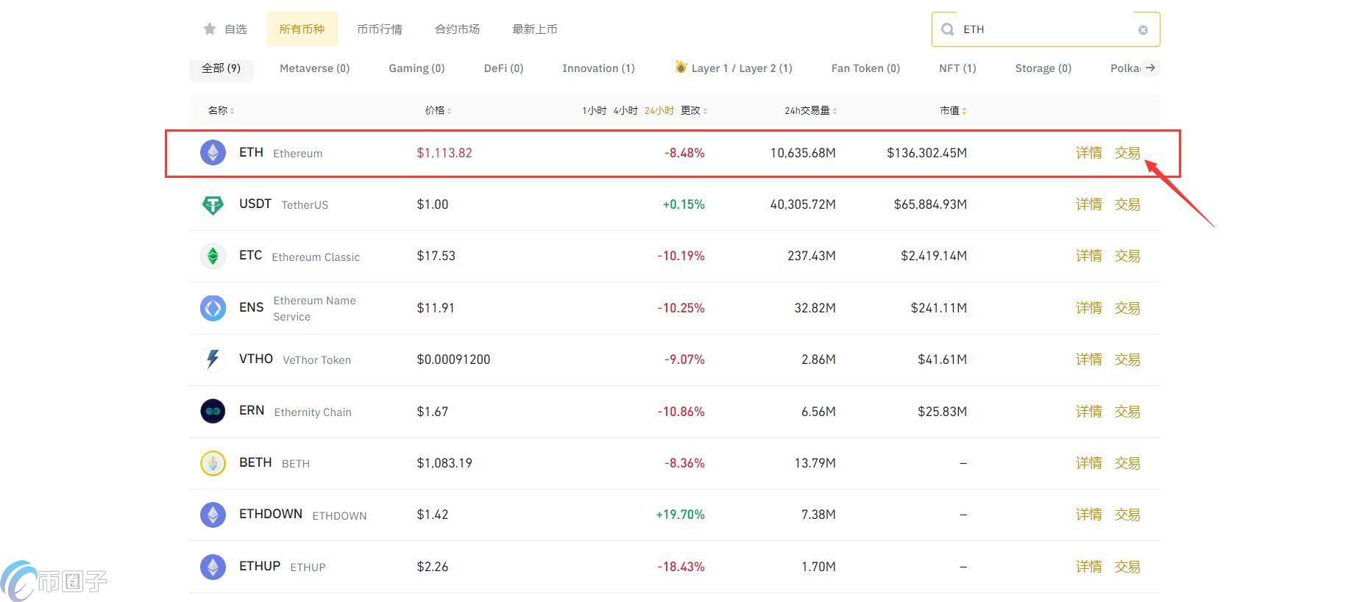This screenshot has height=602, width=1368.
Task: Open the 最新上币 tab
Action: pos(534,29)
